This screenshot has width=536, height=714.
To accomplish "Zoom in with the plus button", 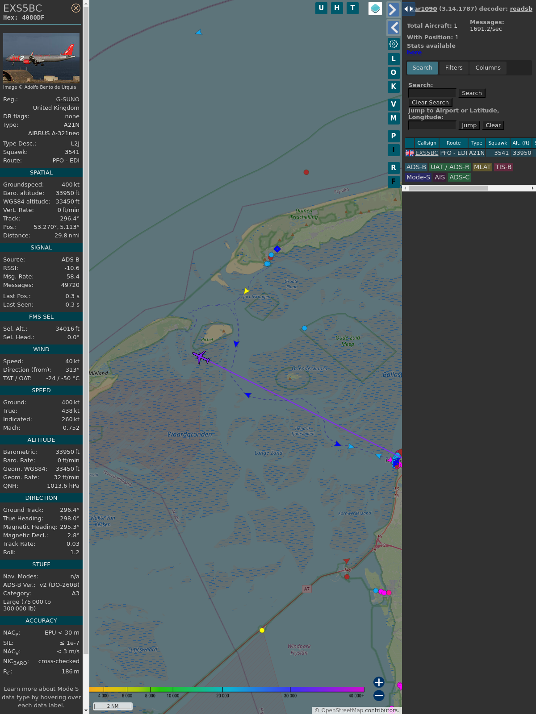I will (379, 682).
